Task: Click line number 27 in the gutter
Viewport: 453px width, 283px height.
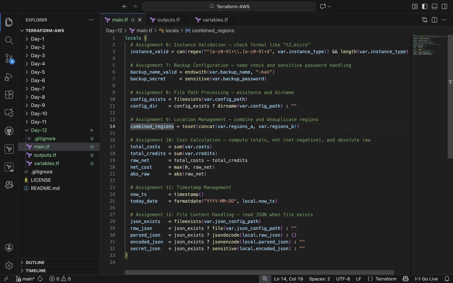Action: pos(112,215)
